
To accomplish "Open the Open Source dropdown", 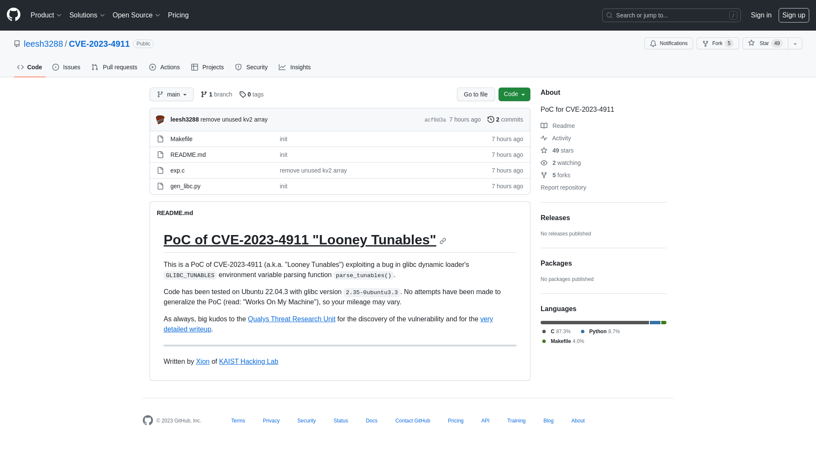I will (x=136, y=15).
